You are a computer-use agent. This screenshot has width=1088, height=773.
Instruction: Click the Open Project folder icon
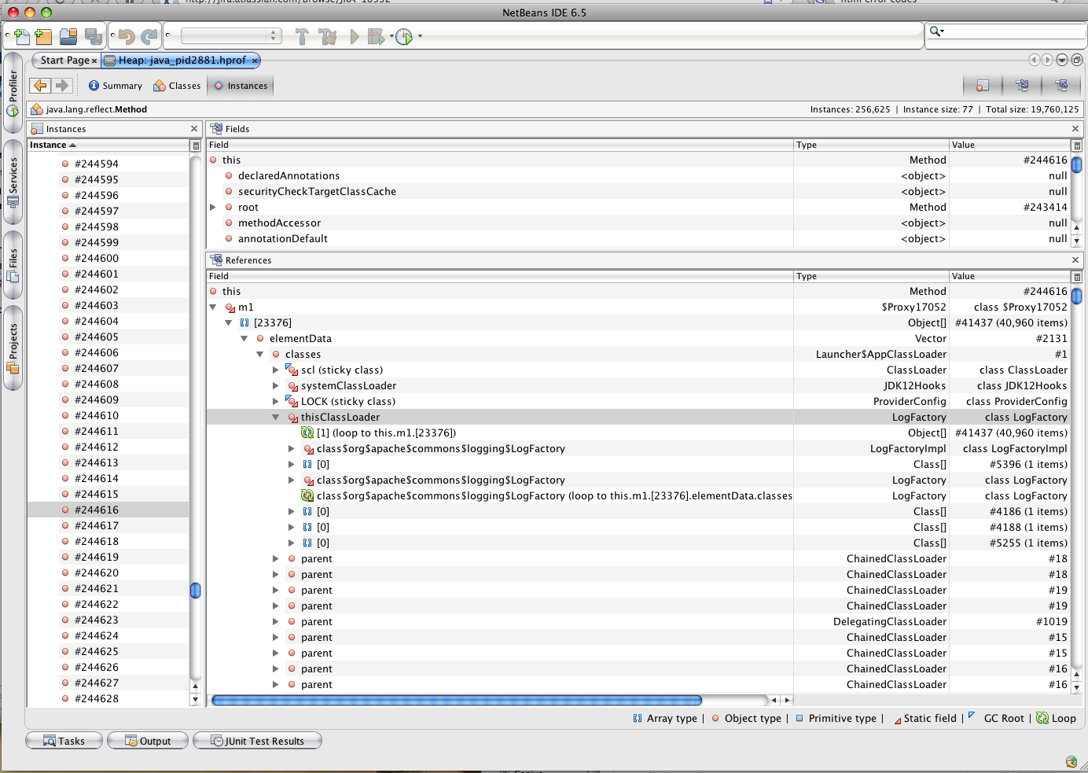tap(68, 36)
